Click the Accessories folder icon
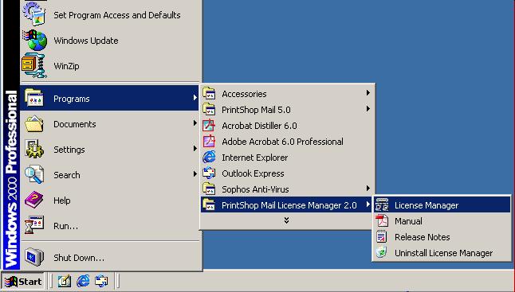 tap(209, 94)
